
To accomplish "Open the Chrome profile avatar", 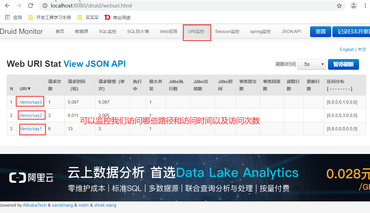I will [x=353, y=5].
